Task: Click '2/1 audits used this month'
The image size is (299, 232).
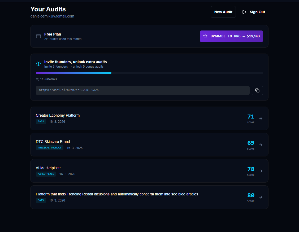Action: click(63, 39)
